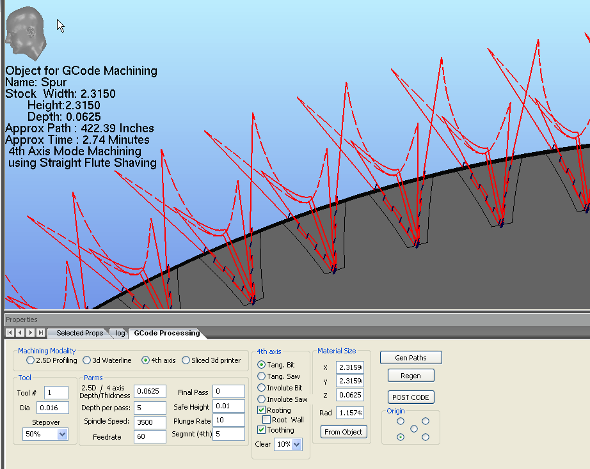The width and height of the screenshot is (590, 469).
Task: Uncheck the Toothing option
Action: coord(262,430)
